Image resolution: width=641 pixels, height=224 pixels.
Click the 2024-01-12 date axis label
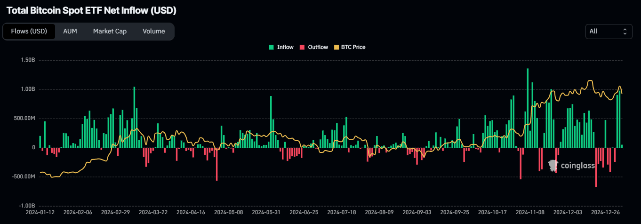click(x=40, y=213)
